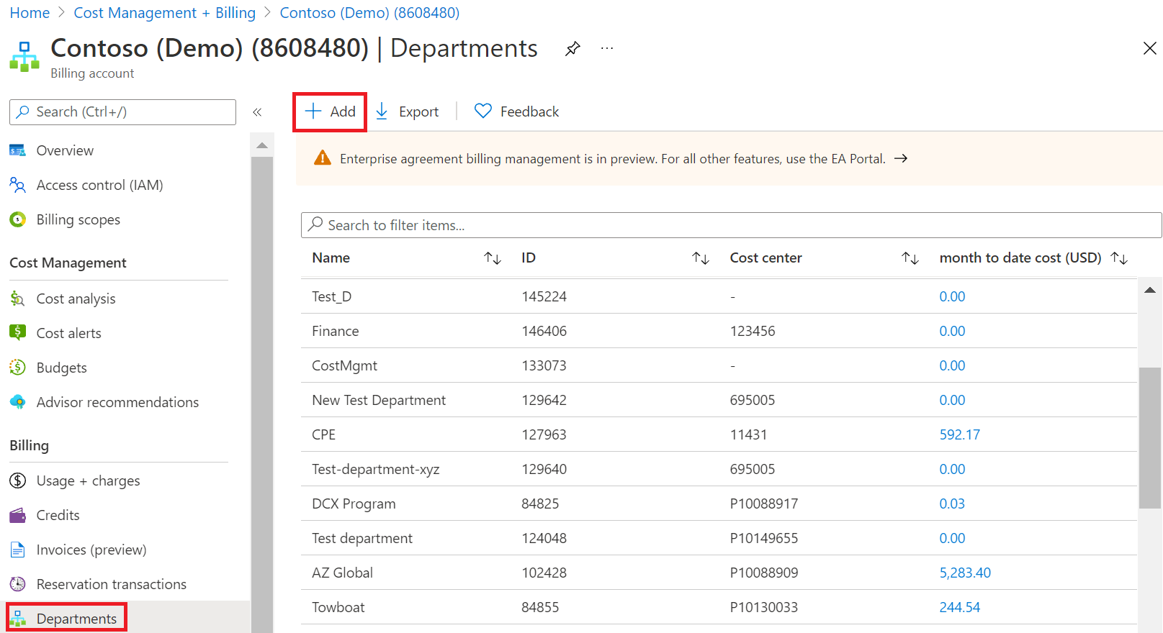
Task: Export the departments list
Action: (408, 111)
